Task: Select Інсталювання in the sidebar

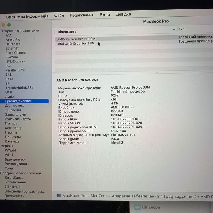Action: click(x=16, y=182)
